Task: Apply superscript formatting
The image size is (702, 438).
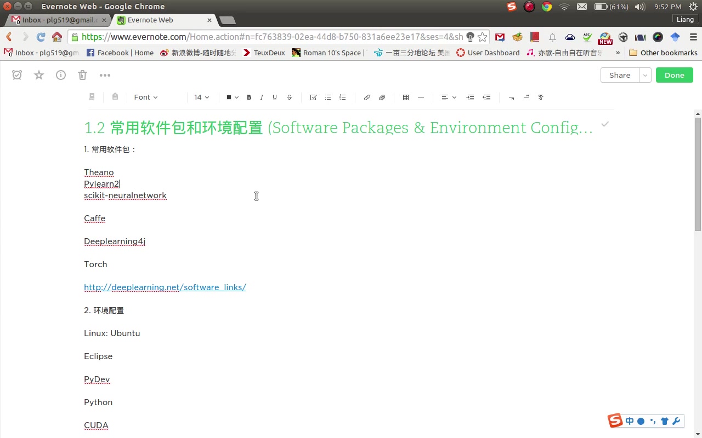Action: tap(526, 97)
